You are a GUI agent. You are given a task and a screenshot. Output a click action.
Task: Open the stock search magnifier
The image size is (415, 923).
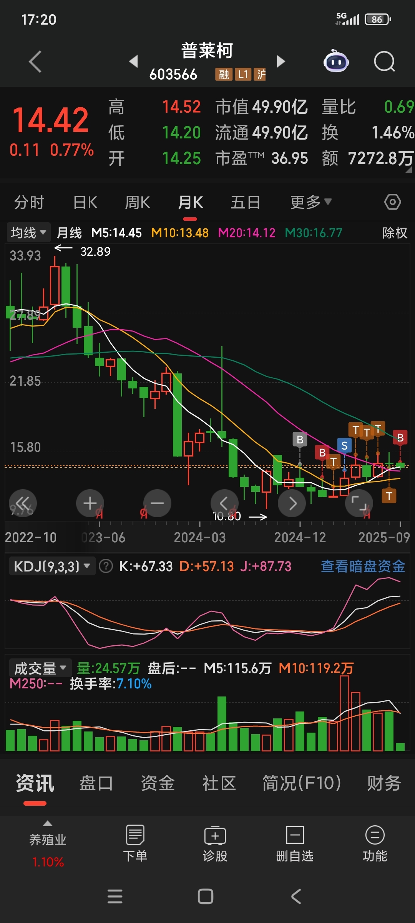coord(384,62)
